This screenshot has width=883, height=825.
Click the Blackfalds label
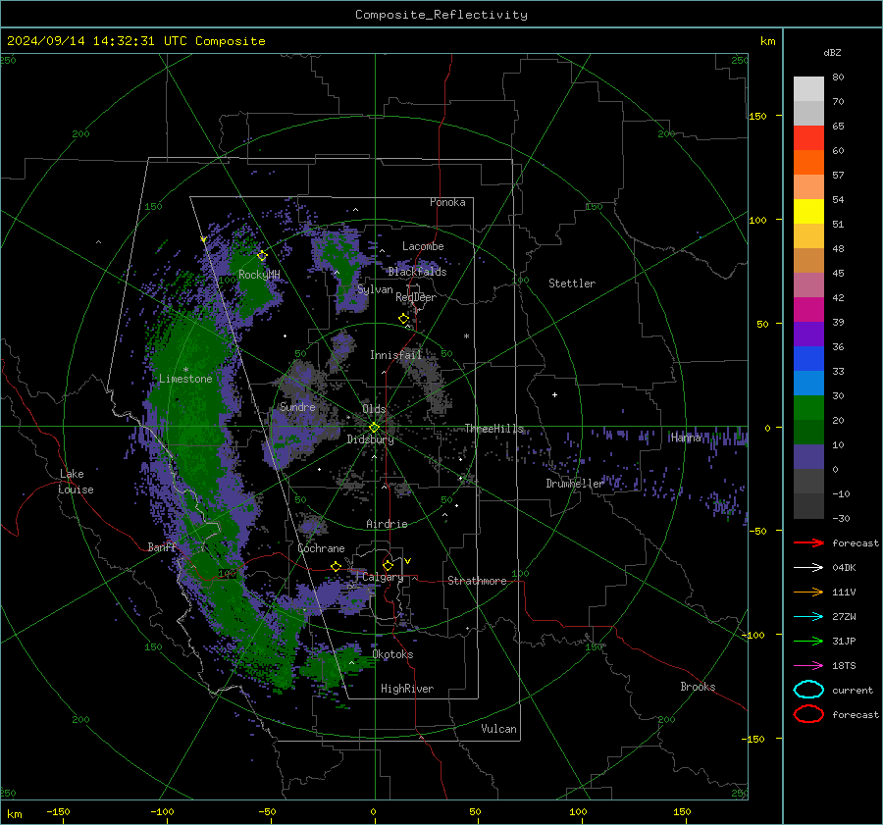[417, 272]
